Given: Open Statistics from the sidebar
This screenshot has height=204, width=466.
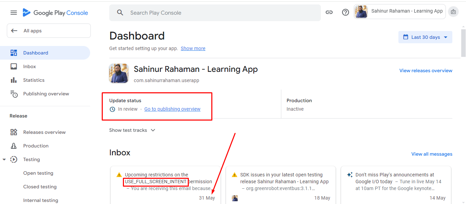Looking at the screenshot, I should tap(45, 80).
